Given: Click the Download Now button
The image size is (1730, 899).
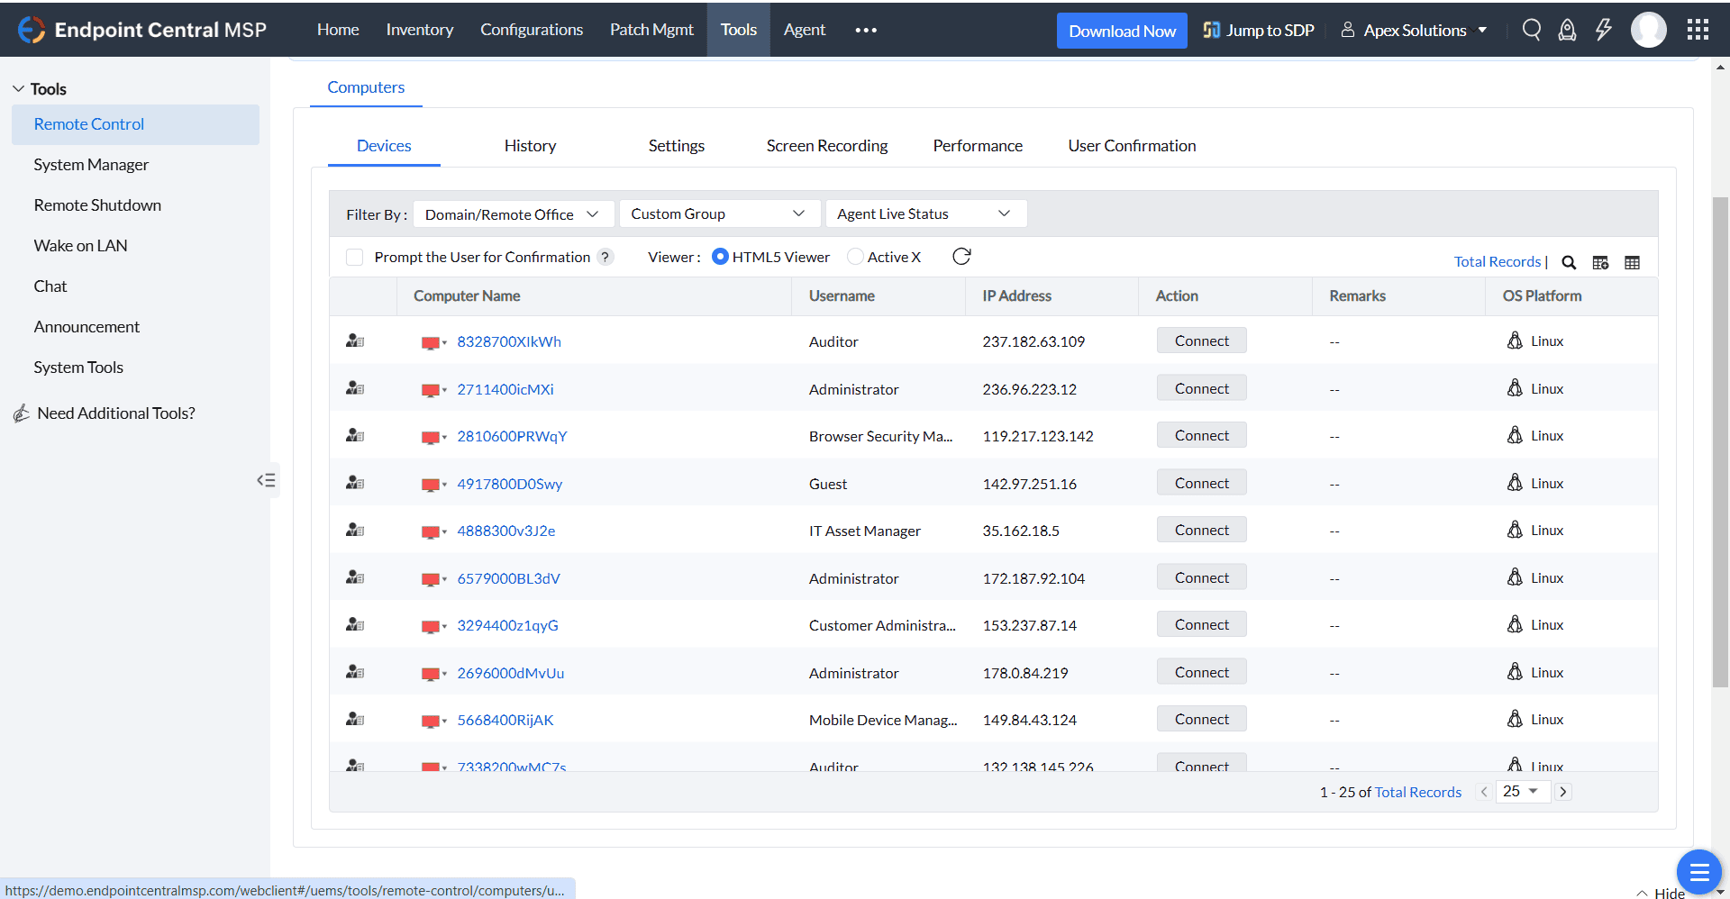Looking at the screenshot, I should point(1121,30).
